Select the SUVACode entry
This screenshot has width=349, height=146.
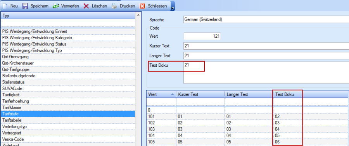tap(67, 89)
